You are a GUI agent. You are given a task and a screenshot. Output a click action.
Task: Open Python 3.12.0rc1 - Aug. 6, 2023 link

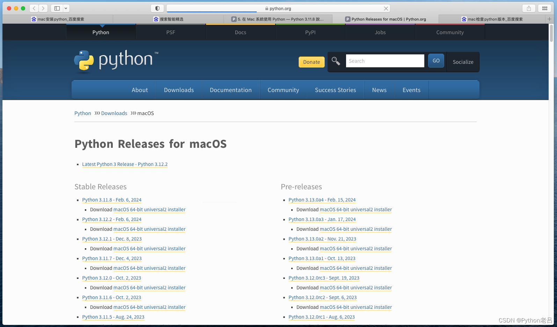[322, 317]
